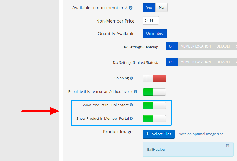Screen dimensions: 237x161
Task: Click the Unlimited quantity button
Action: click(x=155, y=33)
